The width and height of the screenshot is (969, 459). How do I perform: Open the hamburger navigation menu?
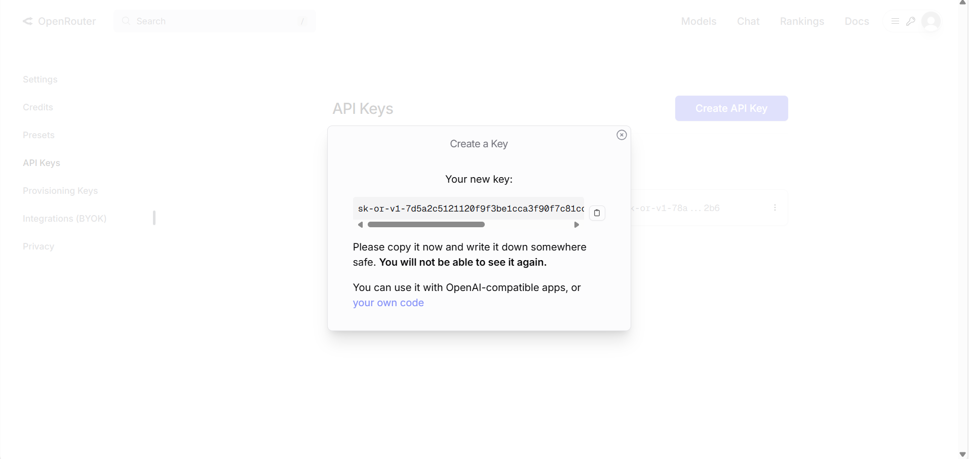coord(895,21)
